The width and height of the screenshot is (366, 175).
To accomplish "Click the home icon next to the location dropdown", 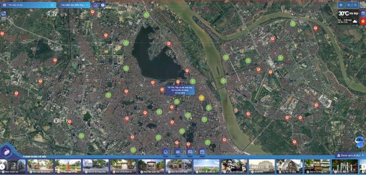I will (95, 5).
